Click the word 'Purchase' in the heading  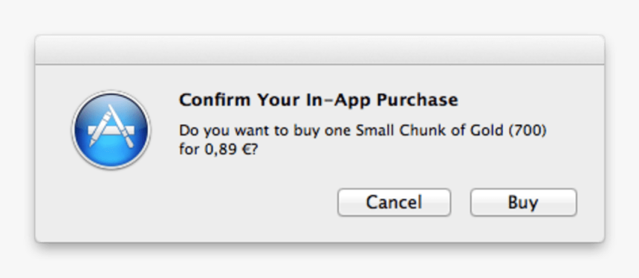[x=418, y=100]
